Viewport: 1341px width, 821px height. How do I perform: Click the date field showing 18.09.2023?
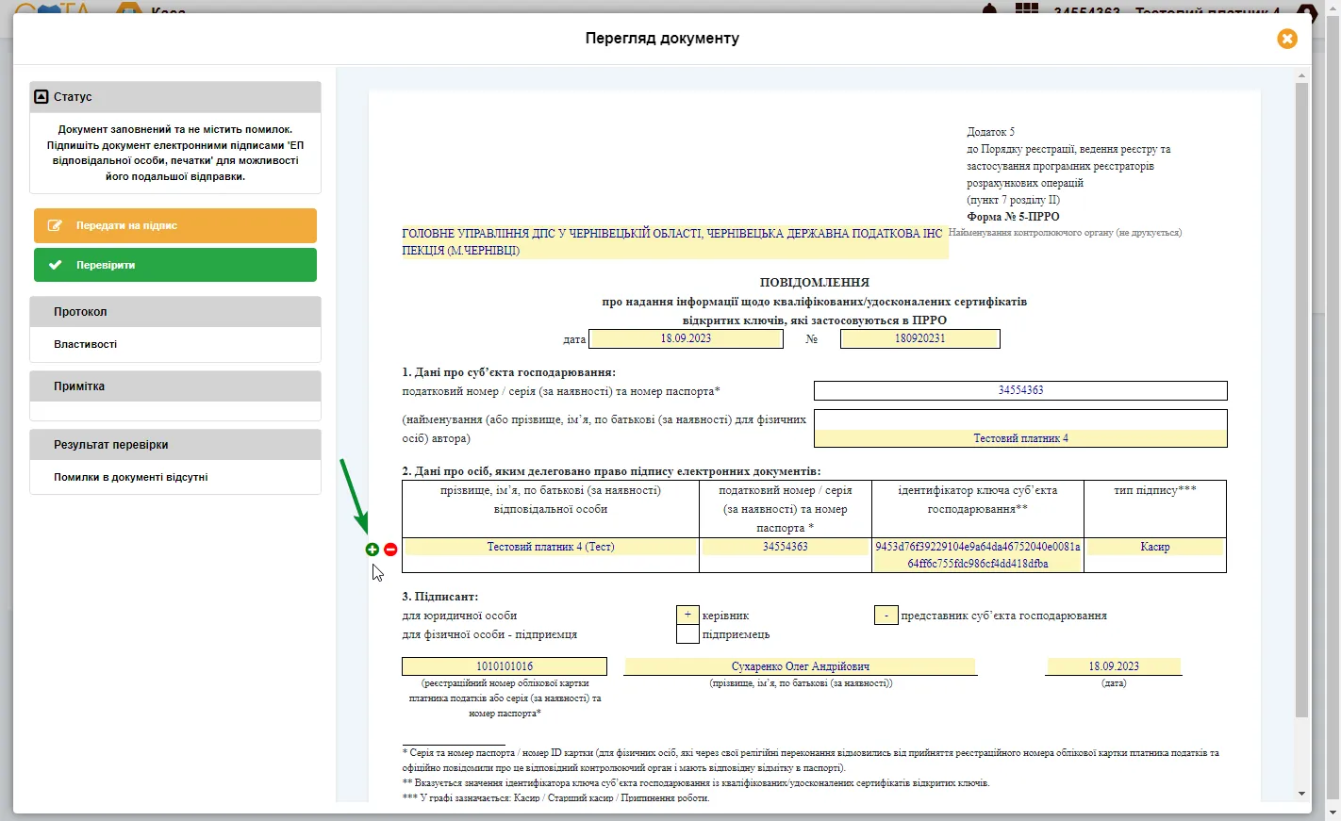click(x=686, y=339)
